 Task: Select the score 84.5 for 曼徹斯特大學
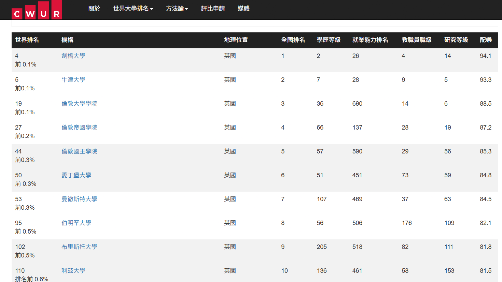pyautogui.click(x=486, y=199)
